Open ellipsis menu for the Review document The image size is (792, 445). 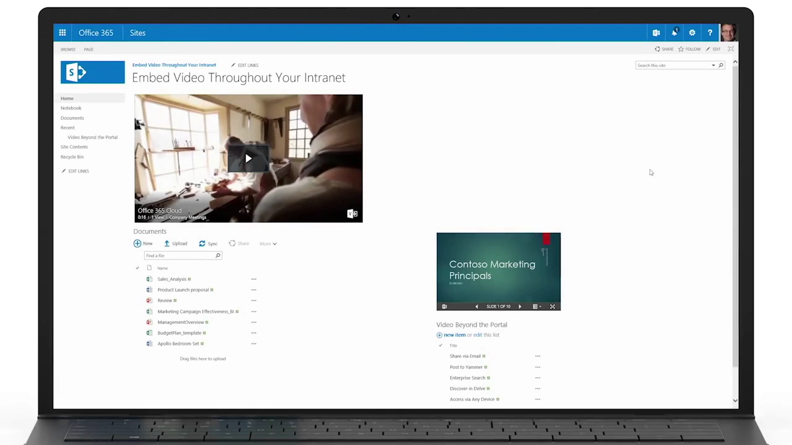pos(254,300)
